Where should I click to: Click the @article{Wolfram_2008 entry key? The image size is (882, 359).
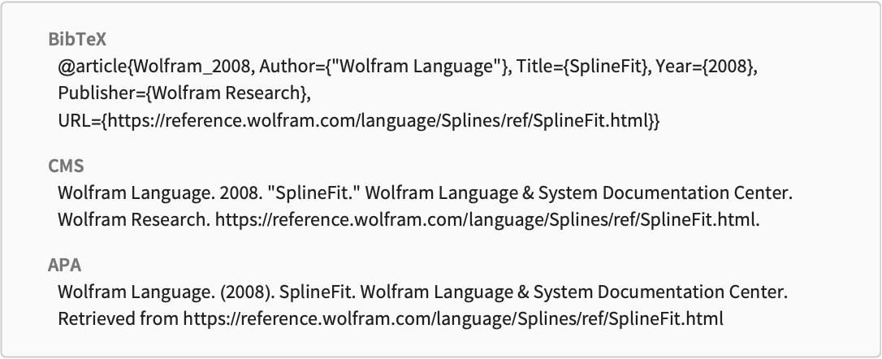pyautogui.click(x=154, y=67)
